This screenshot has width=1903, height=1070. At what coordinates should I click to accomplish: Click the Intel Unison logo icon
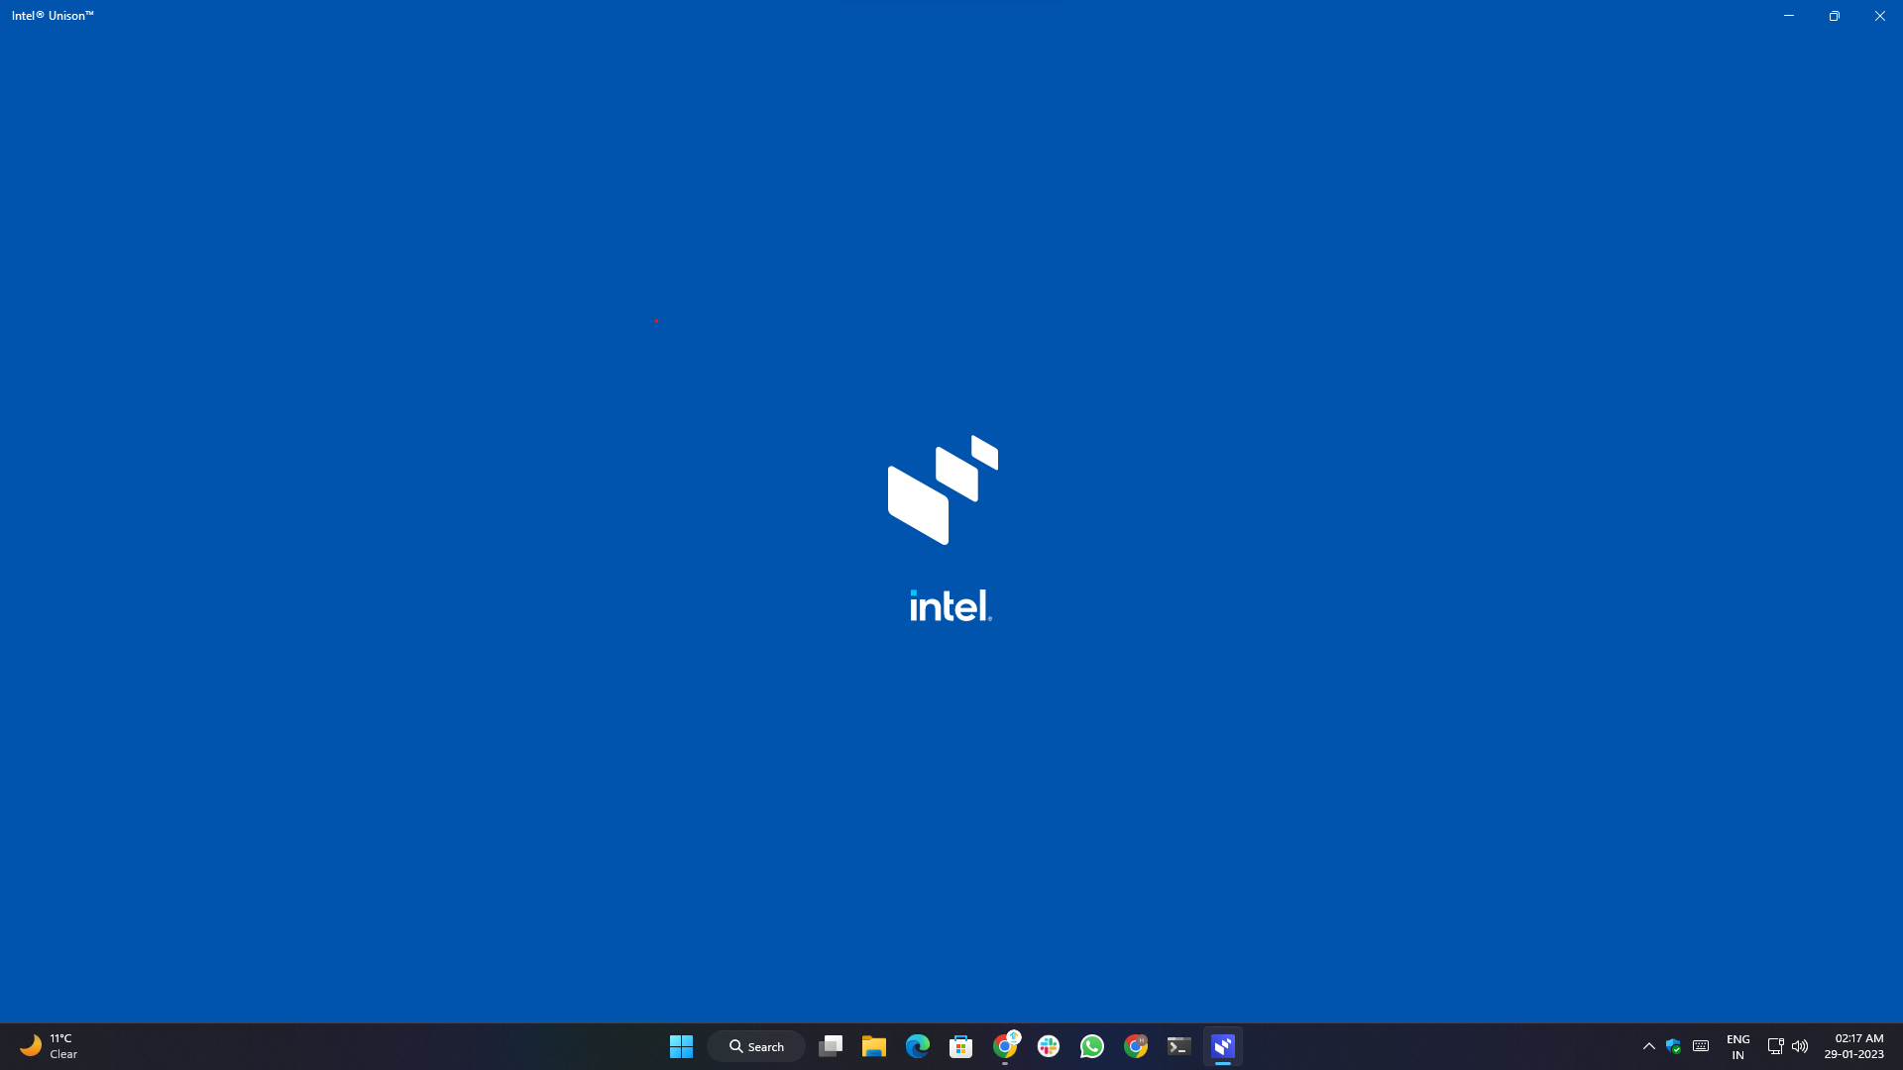pyautogui.click(x=941, y=490)
